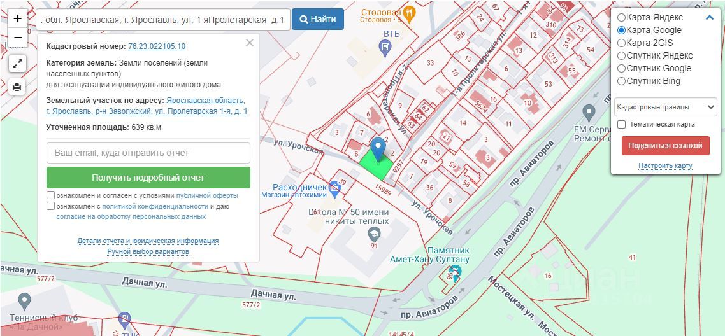The image size is (725, 336).
Task: Open the Теннисный клуб location marker
Action: click(24, 302)
